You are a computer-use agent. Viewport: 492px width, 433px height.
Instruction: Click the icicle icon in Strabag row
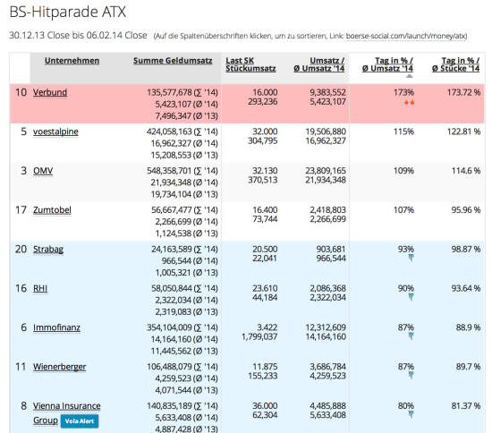[411, 258]
